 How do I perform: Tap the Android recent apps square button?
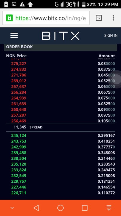point(85,208)
